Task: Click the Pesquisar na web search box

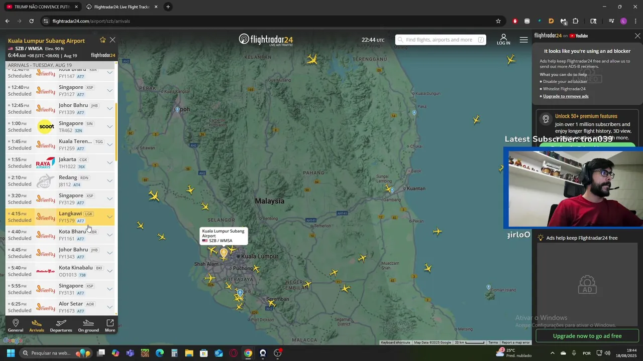Action: [56, 353]
